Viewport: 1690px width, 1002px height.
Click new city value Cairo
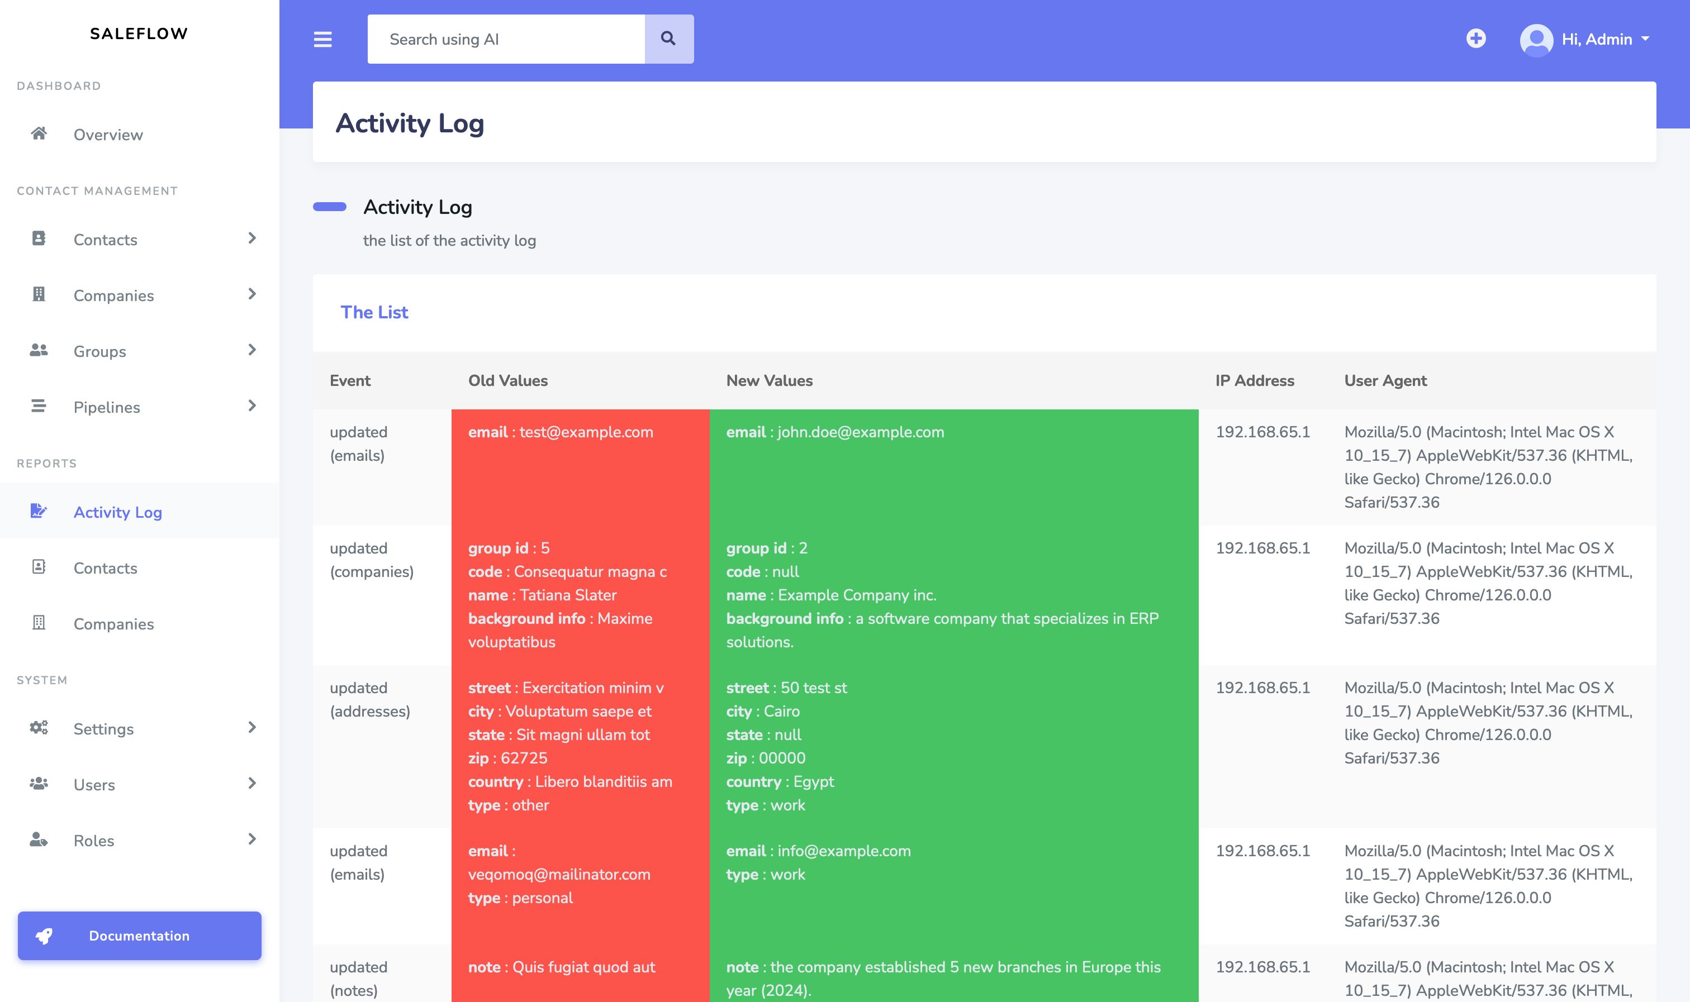[781, 712]
